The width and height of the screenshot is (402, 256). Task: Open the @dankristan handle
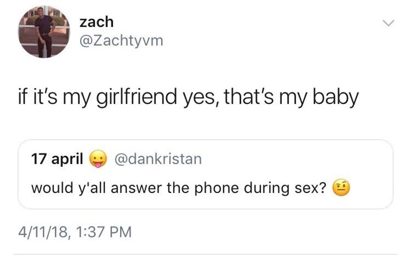(x=158, y=159)
